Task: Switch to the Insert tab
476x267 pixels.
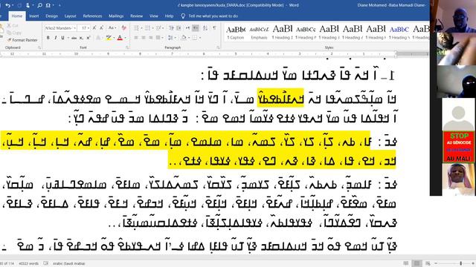Action: tap(34, 16)
